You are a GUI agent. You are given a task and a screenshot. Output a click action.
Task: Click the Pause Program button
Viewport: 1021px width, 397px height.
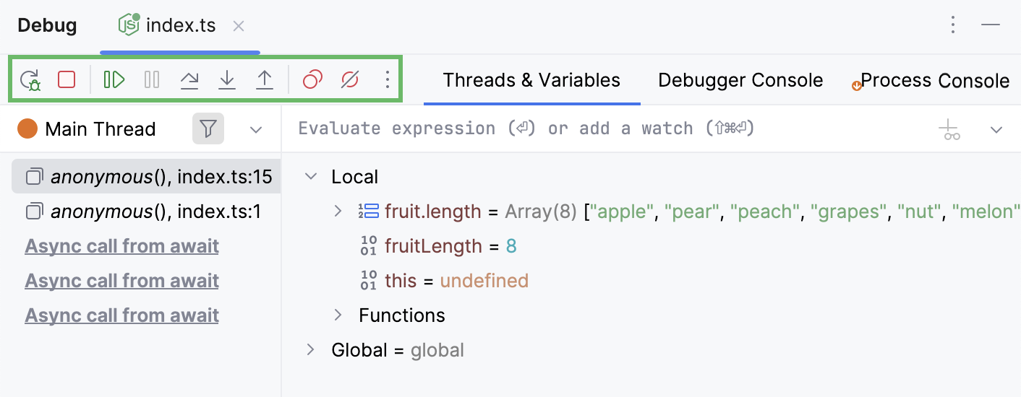tap(152, 79)
